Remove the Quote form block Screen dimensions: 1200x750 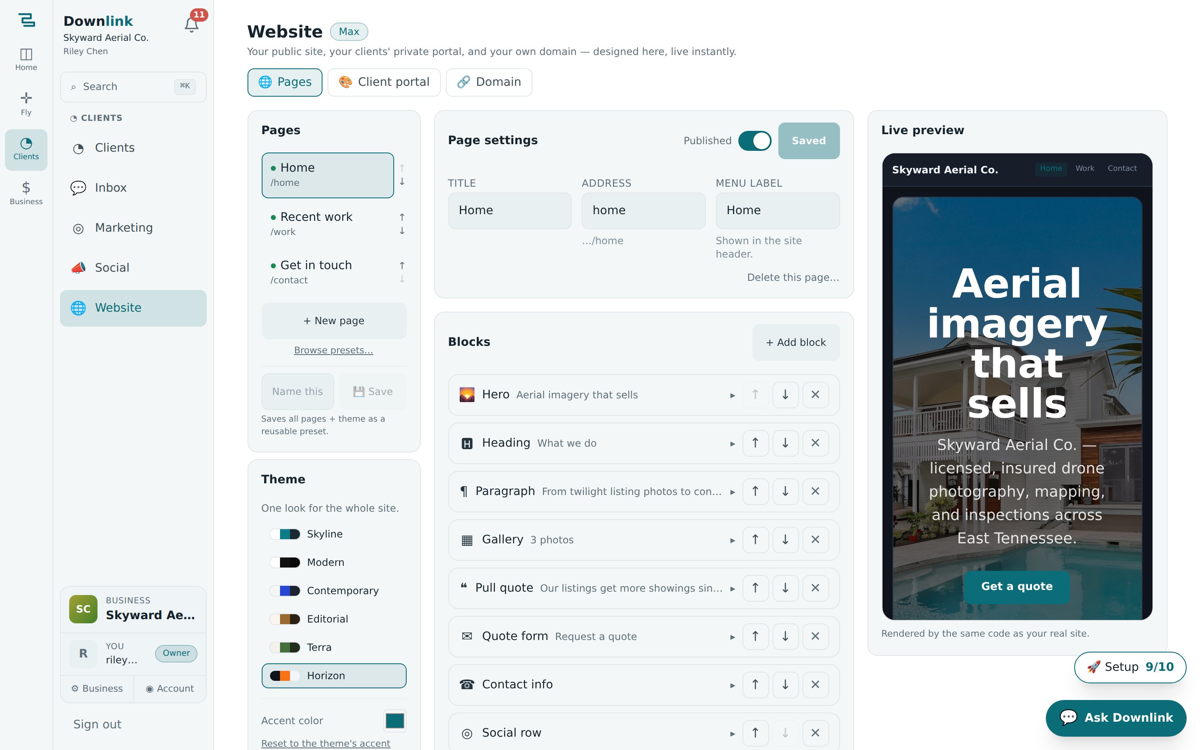tap(815, 636)
